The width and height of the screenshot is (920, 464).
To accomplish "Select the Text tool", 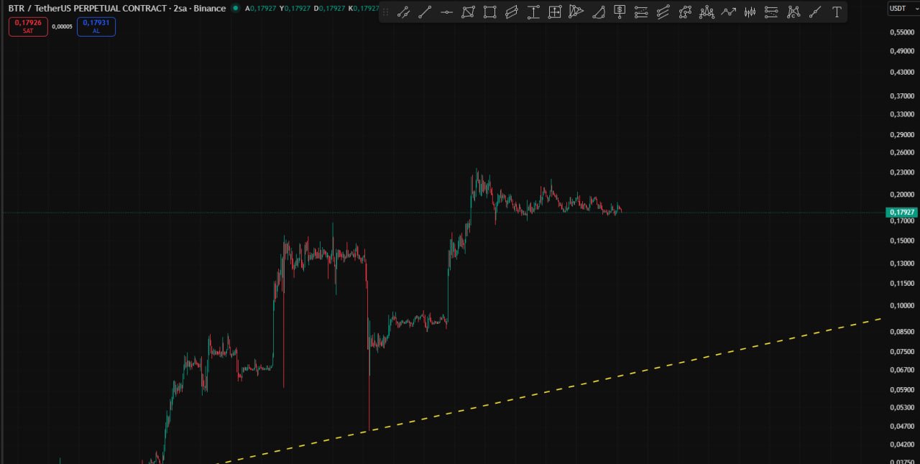I will [837, 12].
